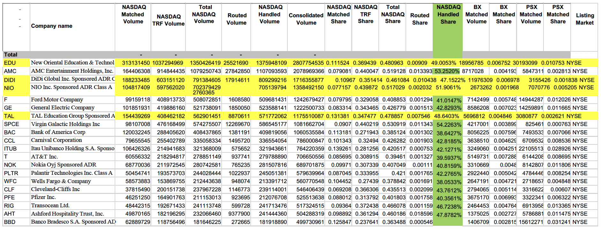Viewport: 601px width, 229px height.
Task: Click BBD PSX matched share 0.031241
Action: point(559,222)
